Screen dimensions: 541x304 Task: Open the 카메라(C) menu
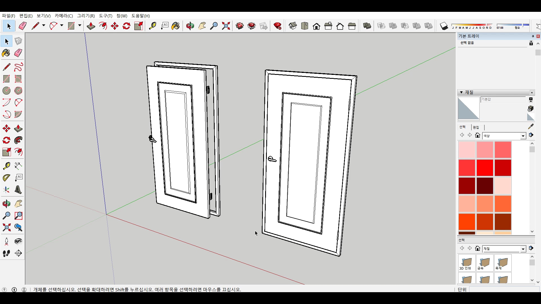coord(64,16)
